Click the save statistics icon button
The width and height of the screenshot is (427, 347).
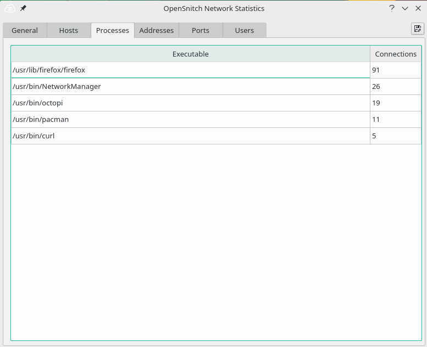tap(417, 29)
